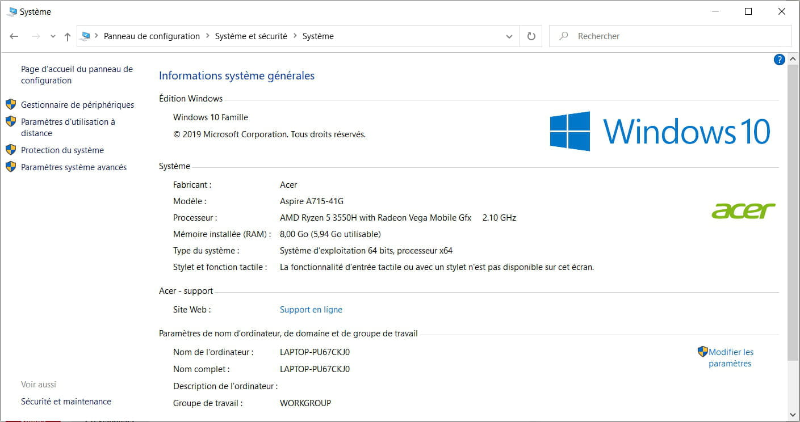Click the back navigation arrow

coord(14,36)
